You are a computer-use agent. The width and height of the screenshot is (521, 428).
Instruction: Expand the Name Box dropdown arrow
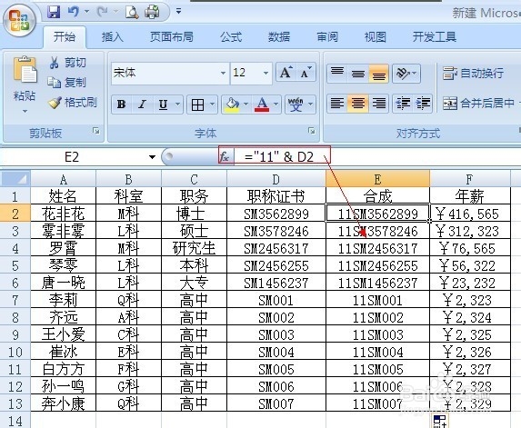(152, 156)
